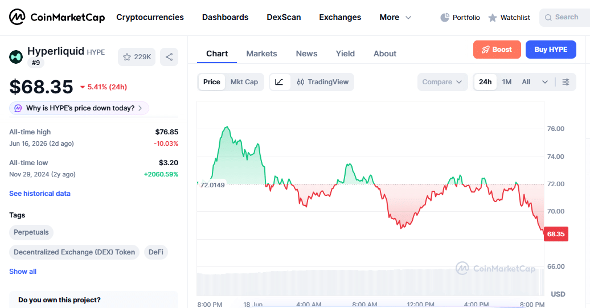The width and height of the screenshot is (590, 308).
Task: Select the Price toggle
Action: point(211,82)
